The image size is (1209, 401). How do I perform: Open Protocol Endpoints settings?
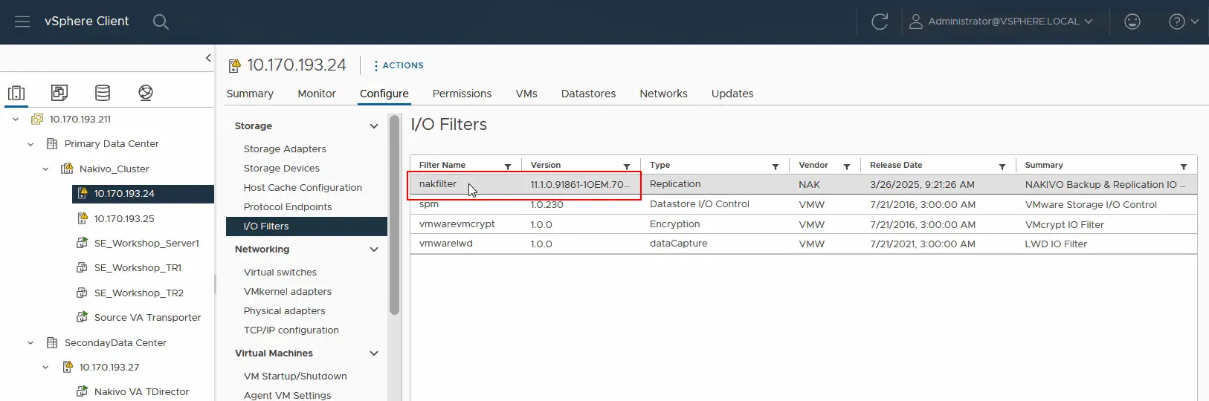click(288, 206)
